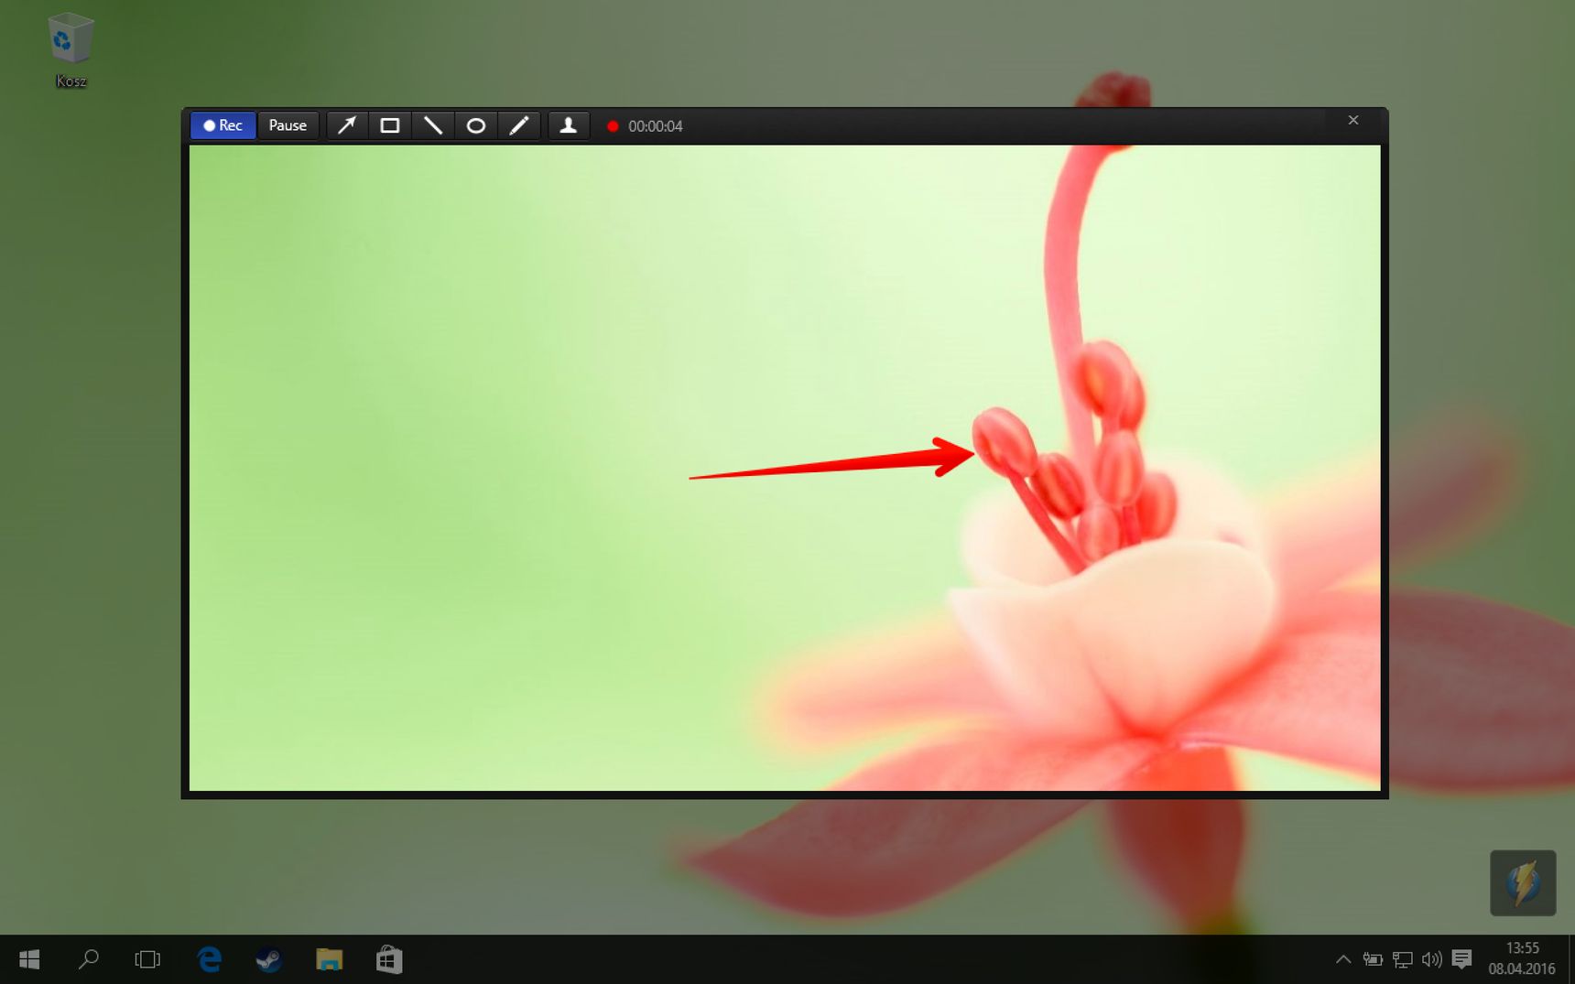Click the Rec button
Viewport: 1575px width, 984px height.
[223, 125]
